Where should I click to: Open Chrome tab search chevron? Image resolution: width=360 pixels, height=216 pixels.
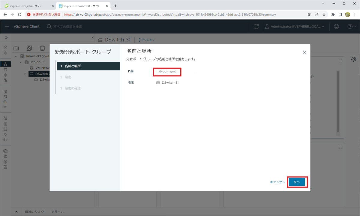323,4
